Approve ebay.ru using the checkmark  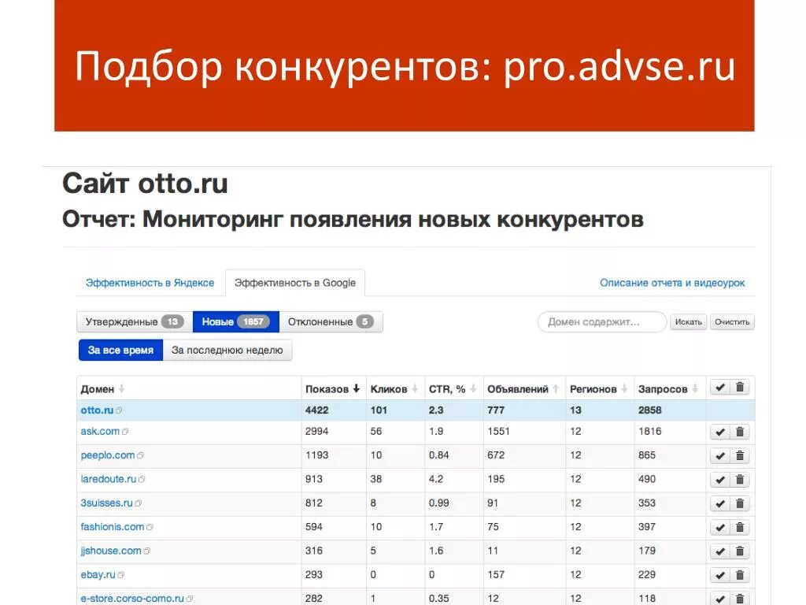pos(720,575)
